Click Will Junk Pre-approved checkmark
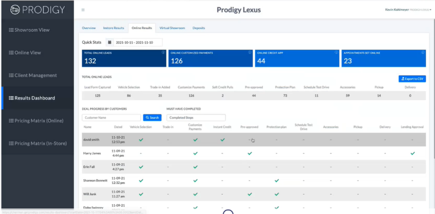This screenshot has height=214, width=435. (x=250, y=194)
